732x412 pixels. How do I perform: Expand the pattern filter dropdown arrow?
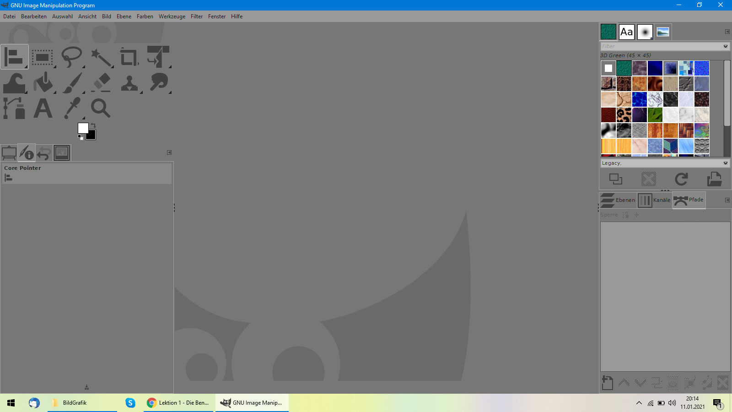(x=726, y=46)
